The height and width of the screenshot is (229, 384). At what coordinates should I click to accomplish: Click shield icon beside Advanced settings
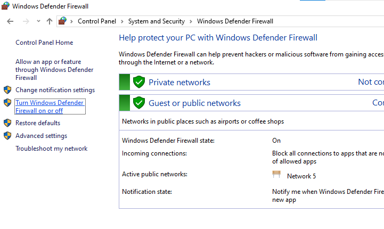pyautogui.click(x=7, y=135)
